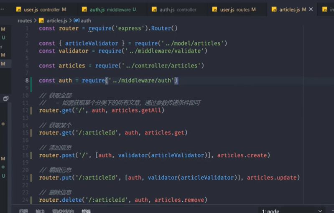Click the JS icon on auth.js middleware tab
This screenshot has height=213, width=334.
point(84,10)
